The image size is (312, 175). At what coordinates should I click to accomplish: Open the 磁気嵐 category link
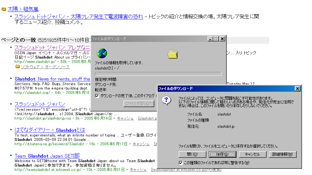pos(31,9)
